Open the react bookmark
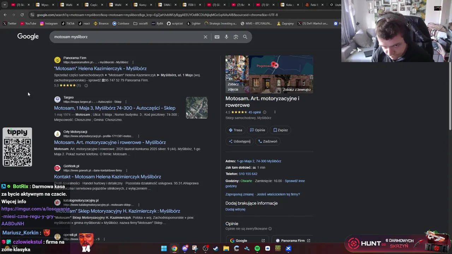Viewport: 452px width, 254px height. point(84,24)
